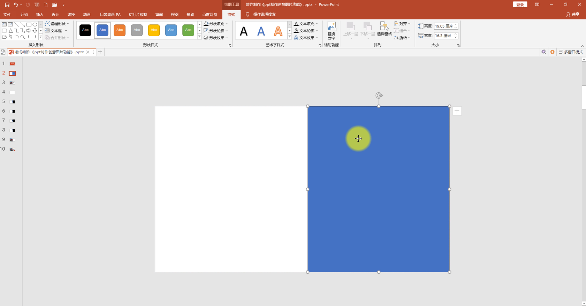
Task: Click the Undo arrow icon
Action: coord(16,5)
